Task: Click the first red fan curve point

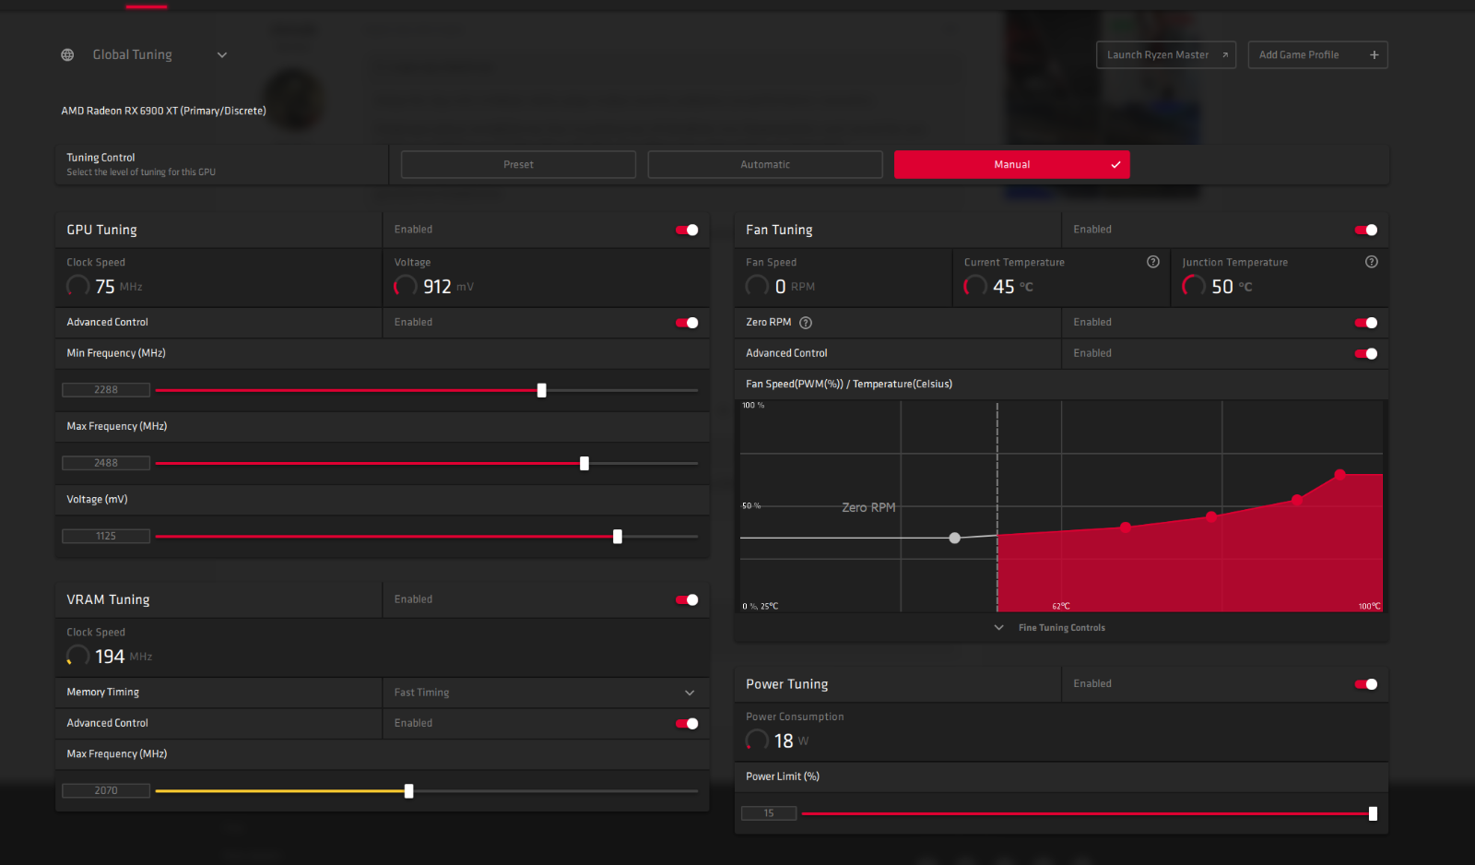Action: click(1126, 527)
